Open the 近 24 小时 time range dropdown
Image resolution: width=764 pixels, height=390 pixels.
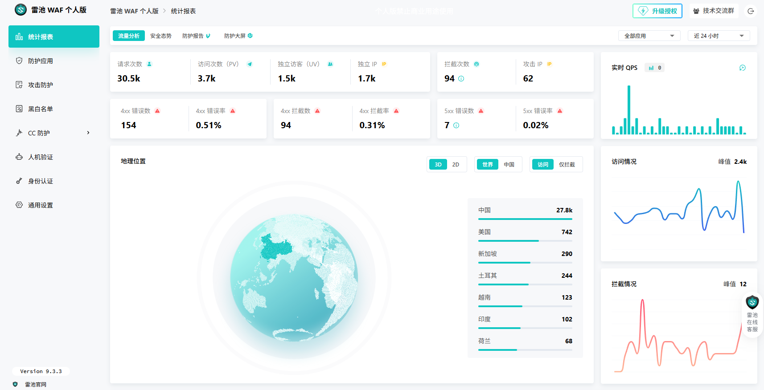tap(718, 36)
